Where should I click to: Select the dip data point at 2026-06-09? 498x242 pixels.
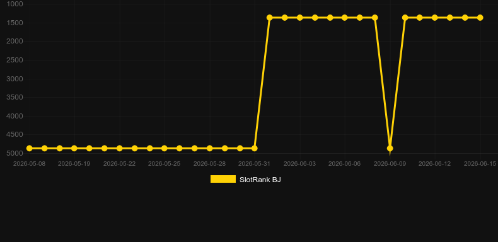[x=390, y=148]
